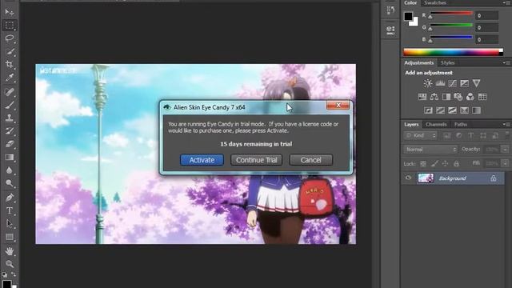This screenshot has height=288, width=512.
Task: Click the Continue Trial button
Action: coord(256,160)
